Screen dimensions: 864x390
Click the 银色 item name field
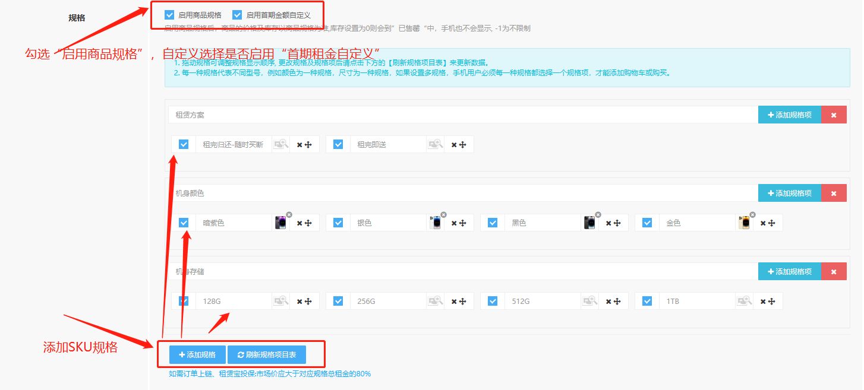click(x=388, y=223)
